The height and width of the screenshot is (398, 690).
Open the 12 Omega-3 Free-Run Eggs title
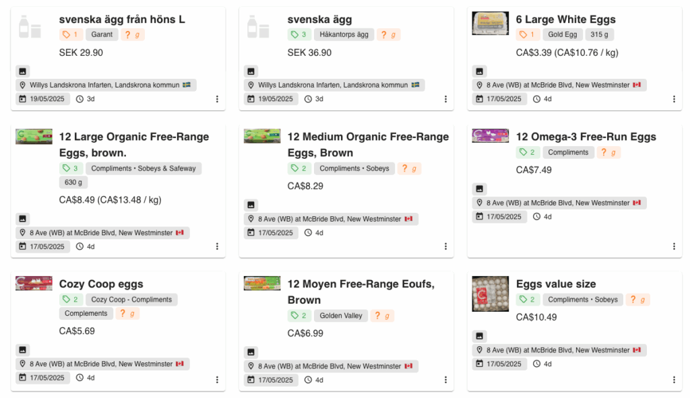[586, 137]
